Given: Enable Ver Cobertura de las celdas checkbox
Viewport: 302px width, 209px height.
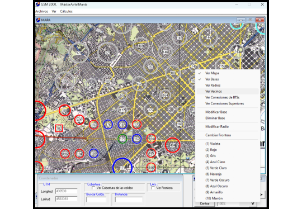Looking at the screenshot, I should pos(93,188).
